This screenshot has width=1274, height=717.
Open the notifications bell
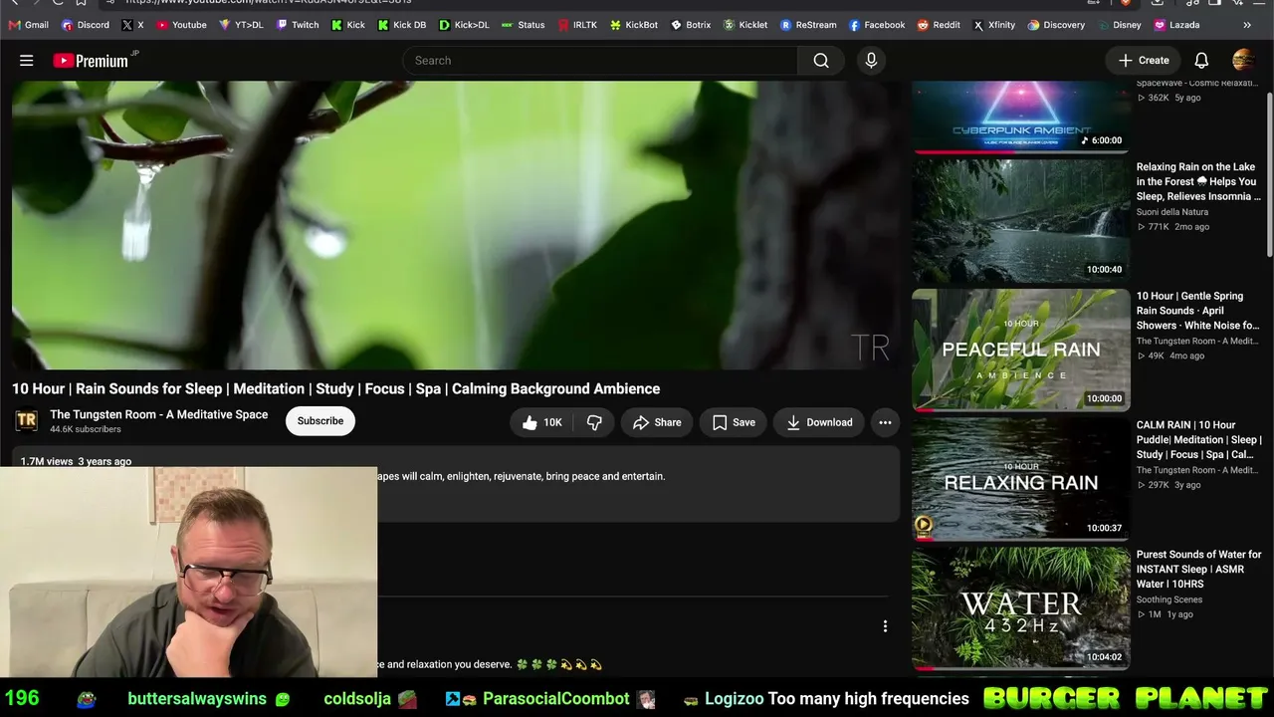pos(1201,61)
